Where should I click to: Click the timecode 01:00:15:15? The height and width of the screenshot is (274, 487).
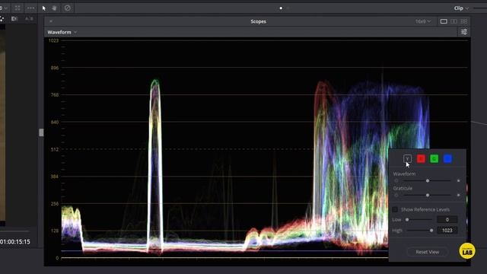click(15, 242)
